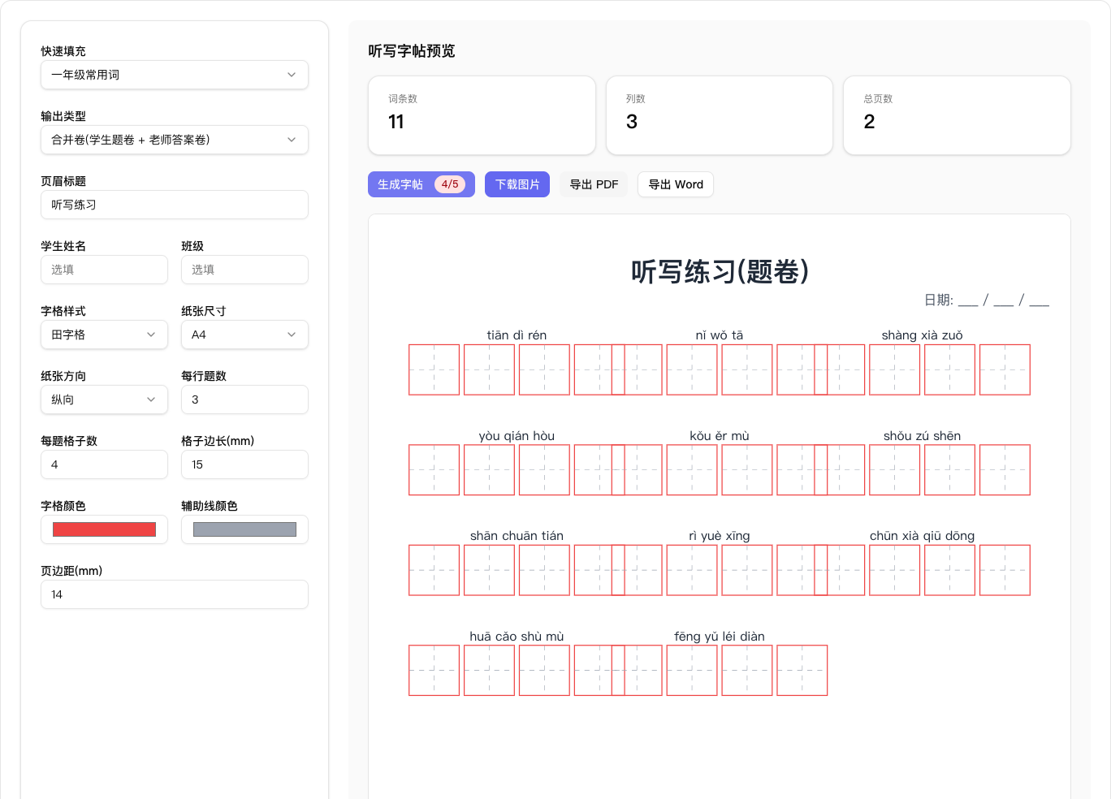Click the pinyin 'kǒu ěr mù'

pyautogui.click(x=720, y=436)
